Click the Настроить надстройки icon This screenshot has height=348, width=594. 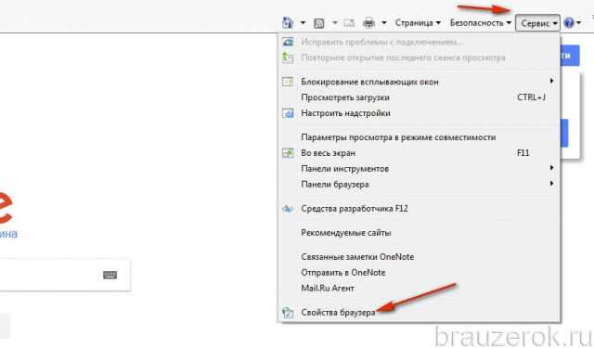click(x=288, y=113)
